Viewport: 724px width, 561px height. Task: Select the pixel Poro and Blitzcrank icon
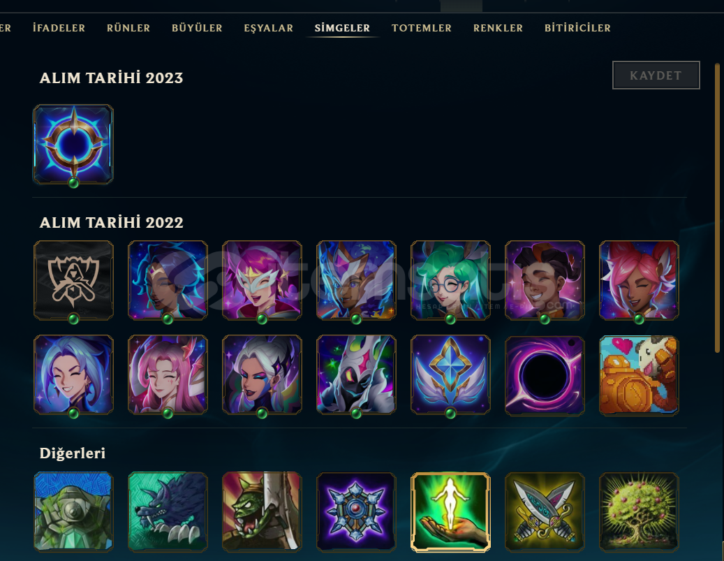(639, 374)
